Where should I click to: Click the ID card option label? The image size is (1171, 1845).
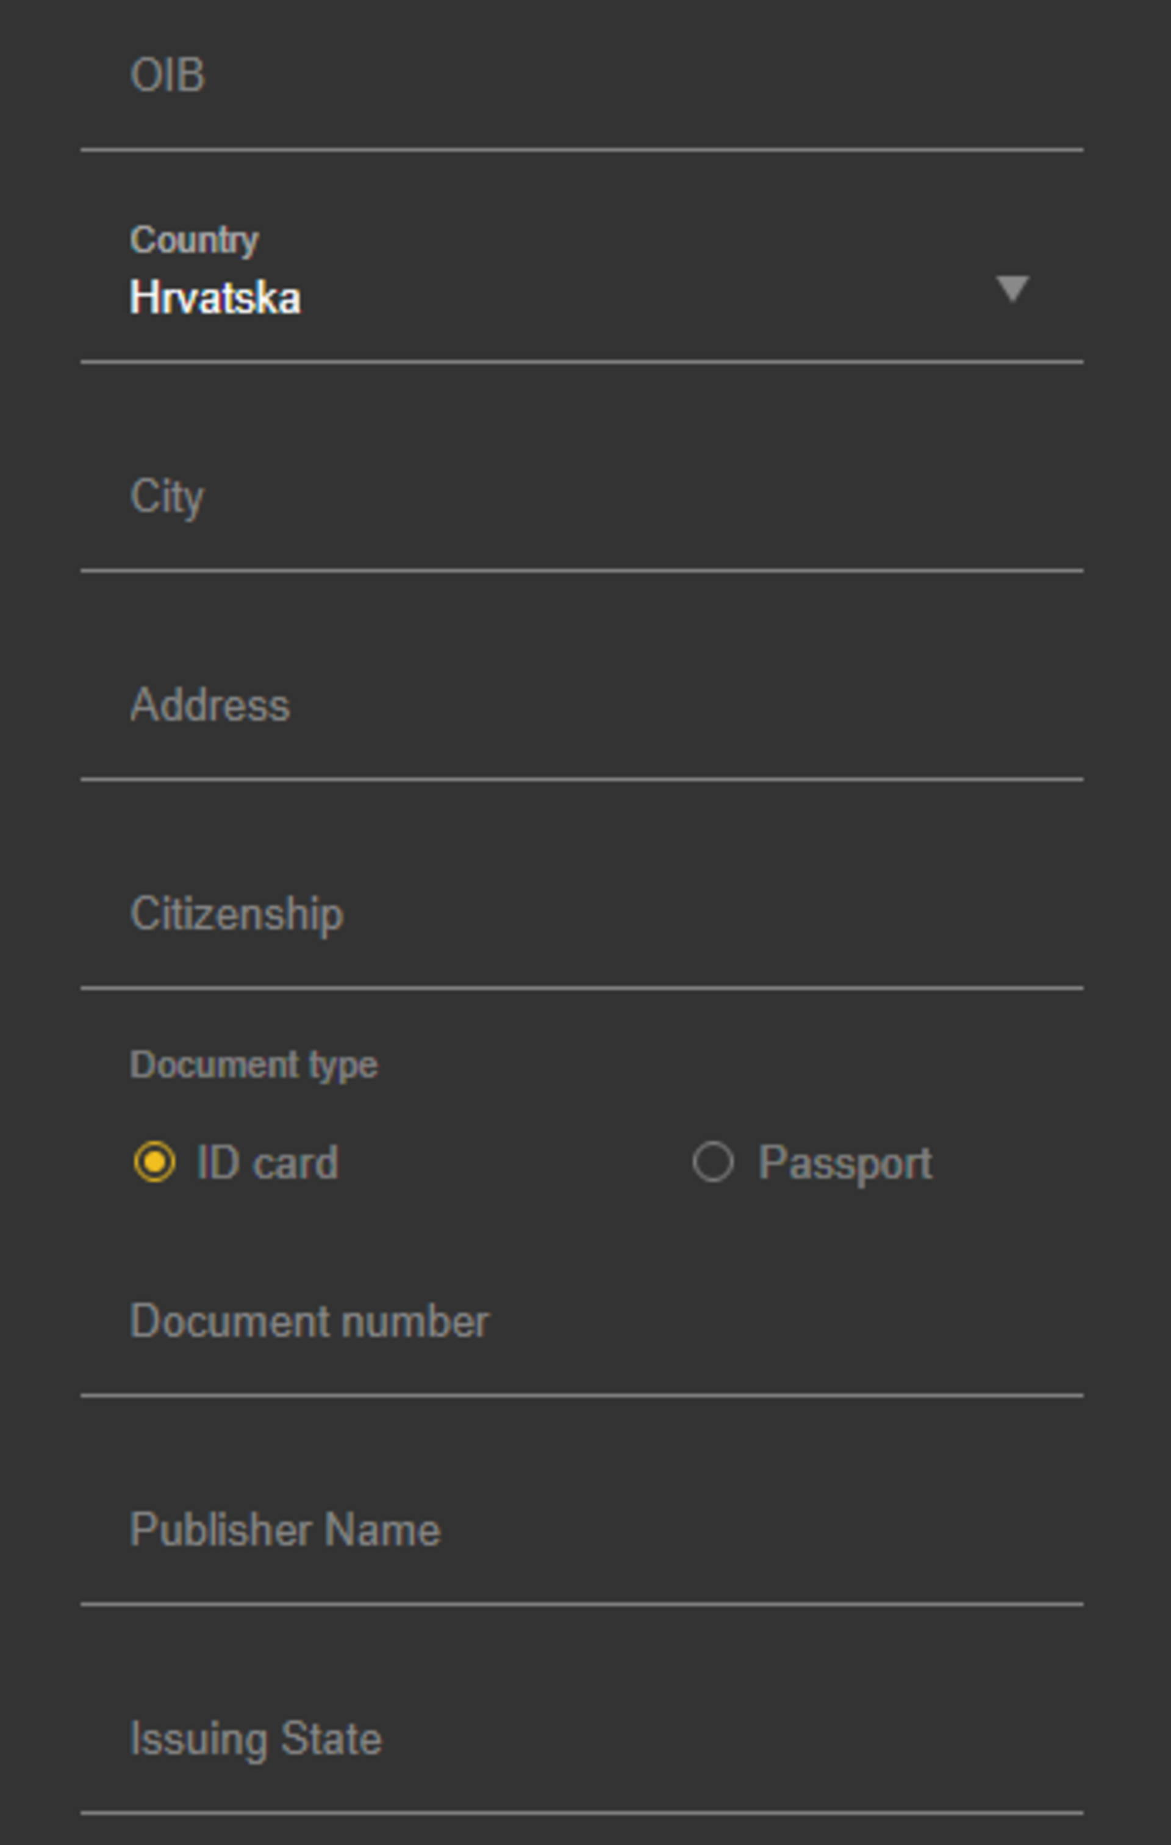pyautogui.click(x=267, y=1162)
